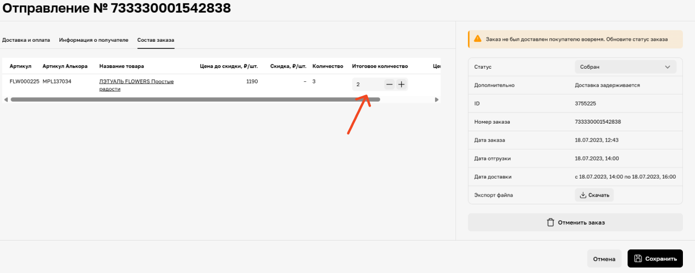
Task: Click the price cell showing 1190
Action: point(252,81)
